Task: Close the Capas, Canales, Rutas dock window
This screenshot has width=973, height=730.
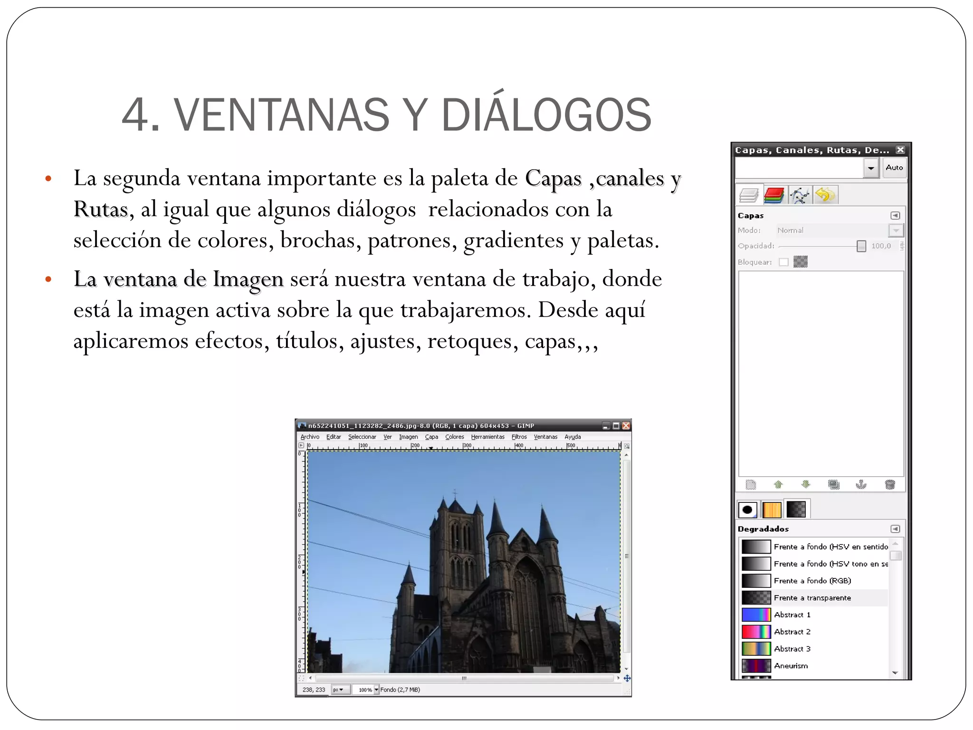Action: (900, 150)
